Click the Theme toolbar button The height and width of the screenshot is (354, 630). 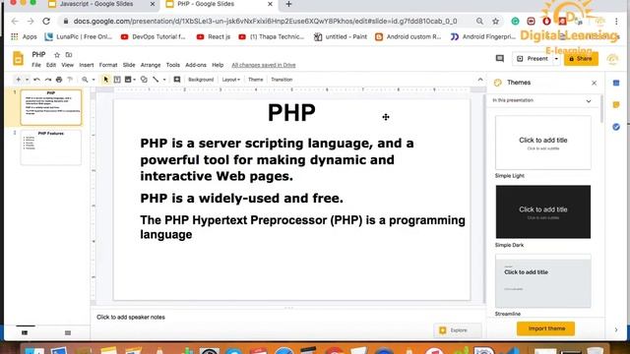(x=256, y=80)
